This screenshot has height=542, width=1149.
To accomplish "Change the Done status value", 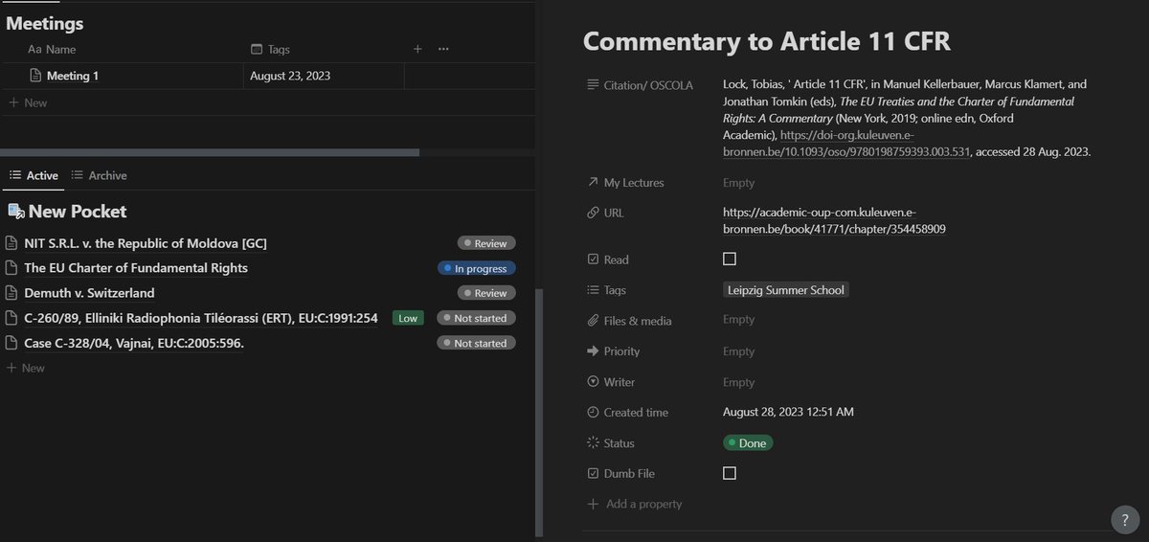I will (748, 443).
